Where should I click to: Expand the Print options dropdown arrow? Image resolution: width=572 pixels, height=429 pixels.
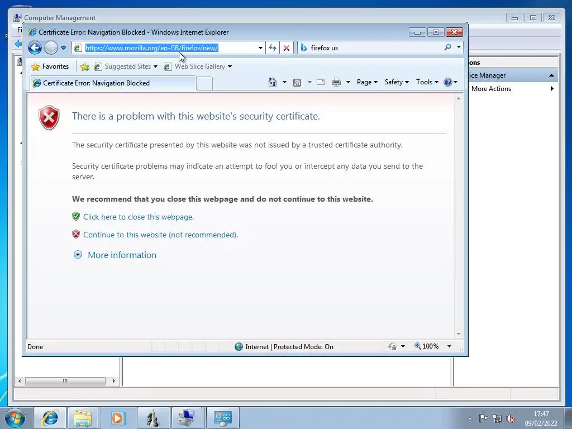click(348, 82)
